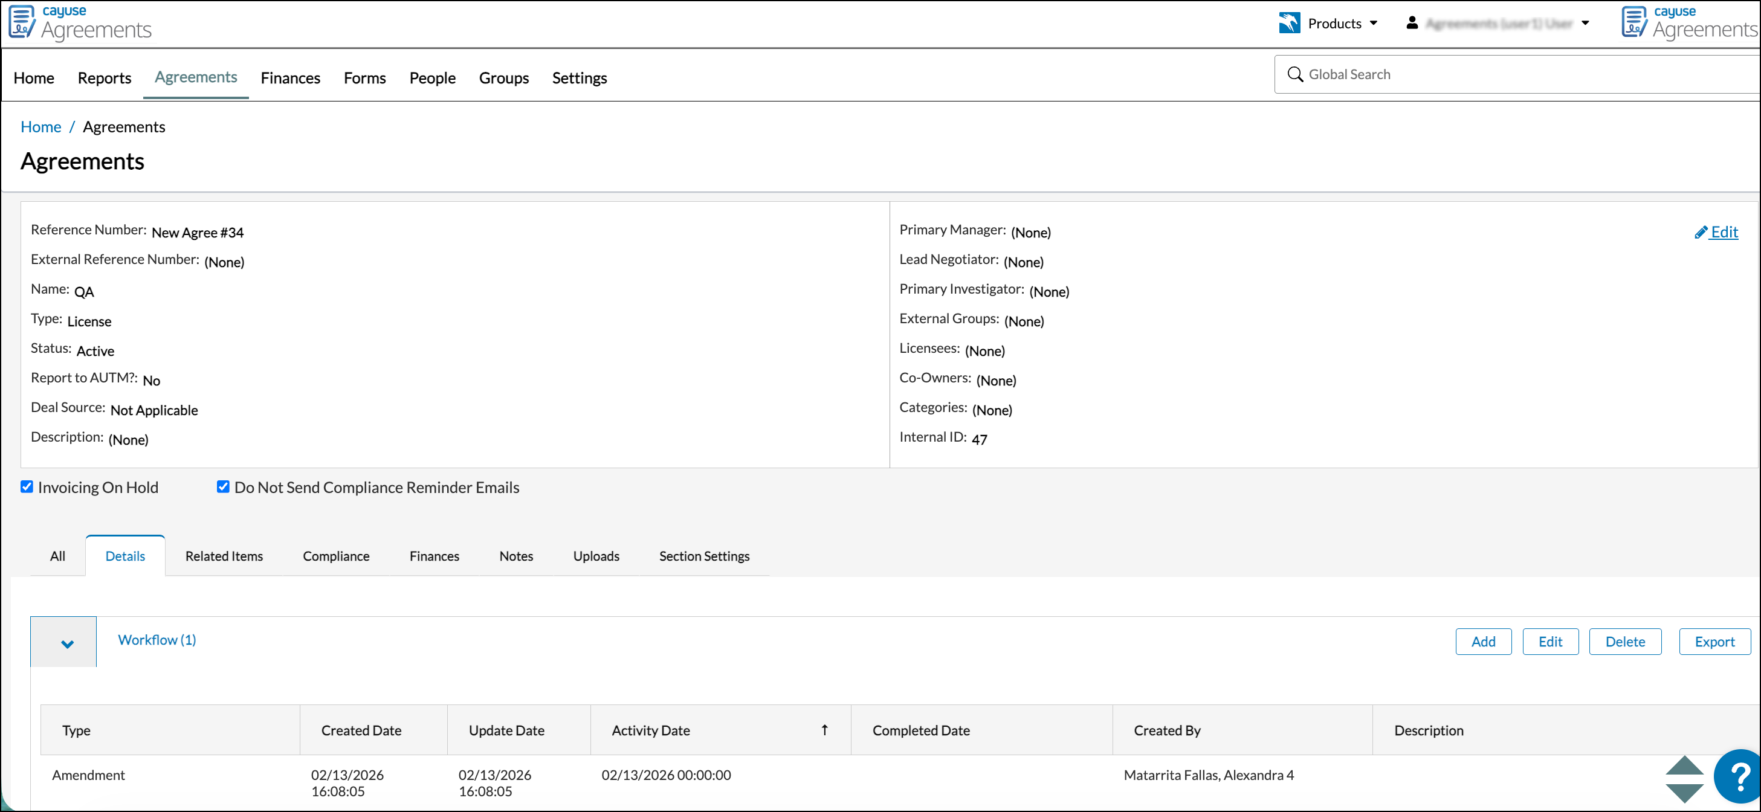This screenshot has height=812, width=1761.
Task: Click the workflow Delete button
Action: 1624,641
